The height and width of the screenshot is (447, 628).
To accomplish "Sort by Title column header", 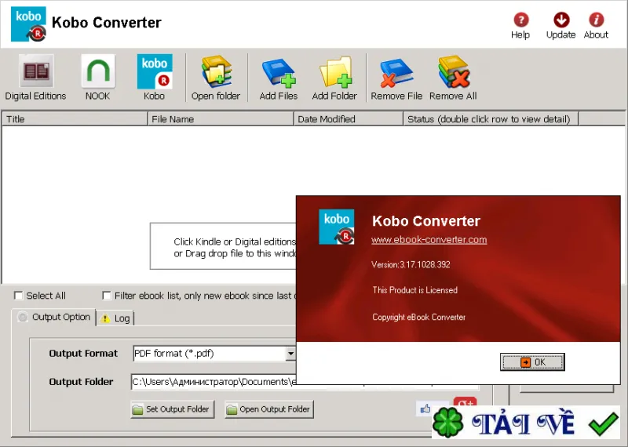I will click(75, 119).
